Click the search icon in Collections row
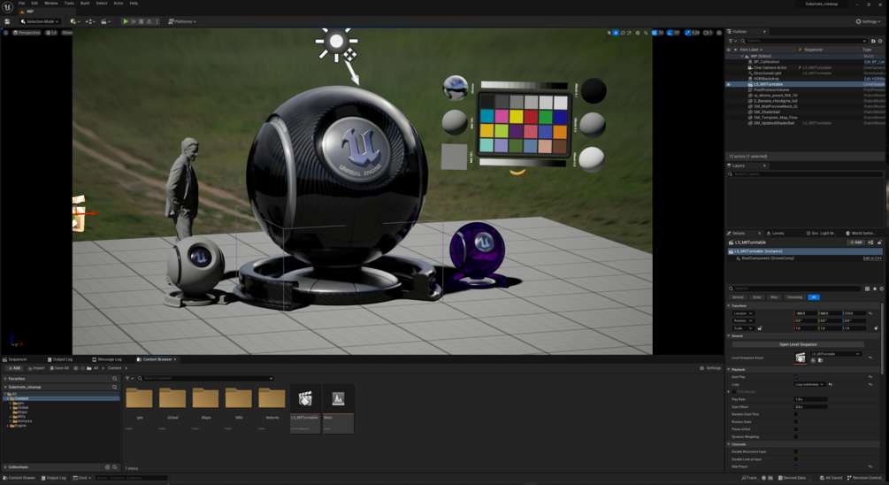The height and width of the screenshot is (485, 889). (x=114, y=466)
